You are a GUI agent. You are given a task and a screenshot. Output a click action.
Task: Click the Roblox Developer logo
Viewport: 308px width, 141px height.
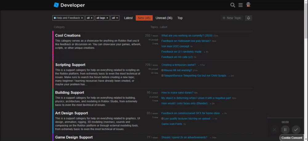[x=69, y=5]
